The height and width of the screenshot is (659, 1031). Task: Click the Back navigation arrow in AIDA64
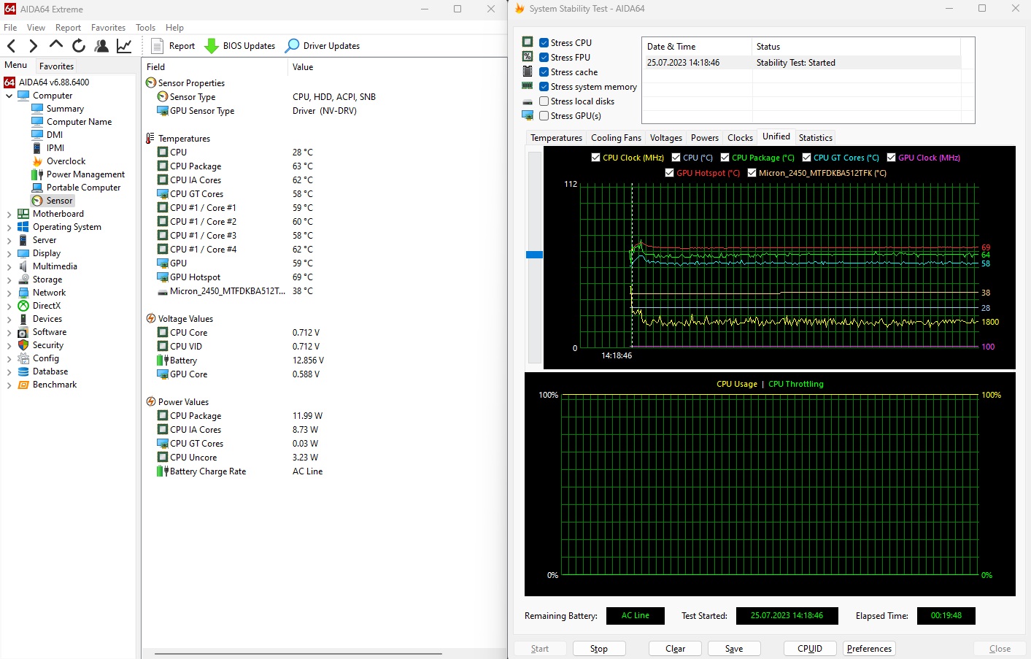click(12, 46)
